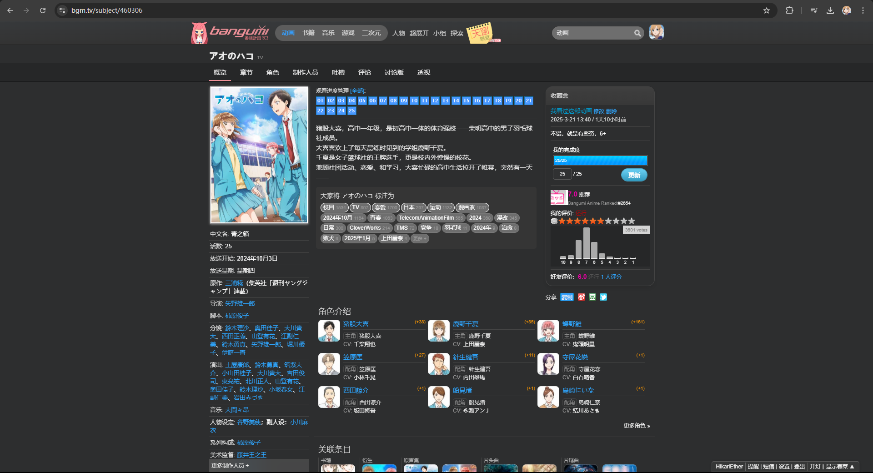Set rating to tenth star
The height and width of the screenshot is (473, 873).
632,221
